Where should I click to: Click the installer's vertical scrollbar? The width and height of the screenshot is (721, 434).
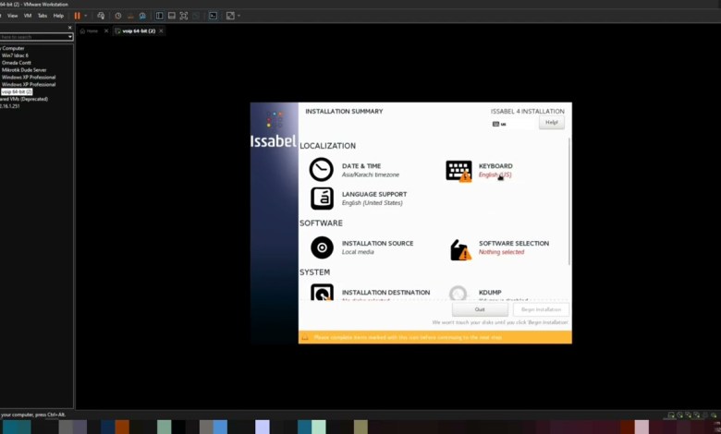pyautogui.click(x=569, y=201)
